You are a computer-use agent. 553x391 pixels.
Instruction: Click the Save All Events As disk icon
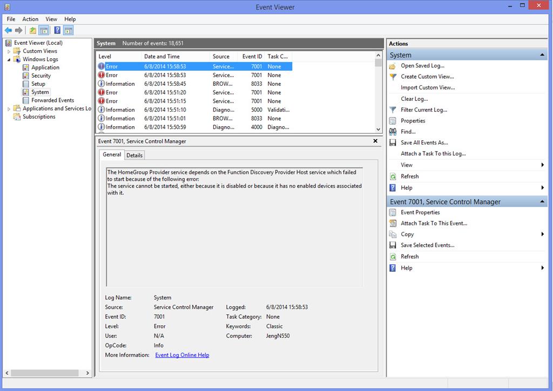[393, 143]
